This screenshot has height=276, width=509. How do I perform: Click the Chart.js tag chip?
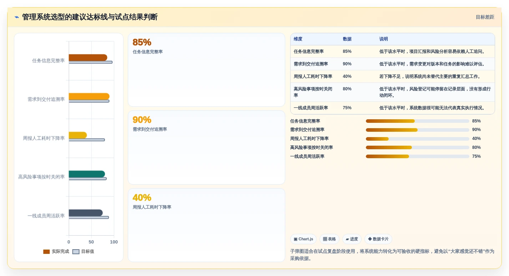click(303, 239)
